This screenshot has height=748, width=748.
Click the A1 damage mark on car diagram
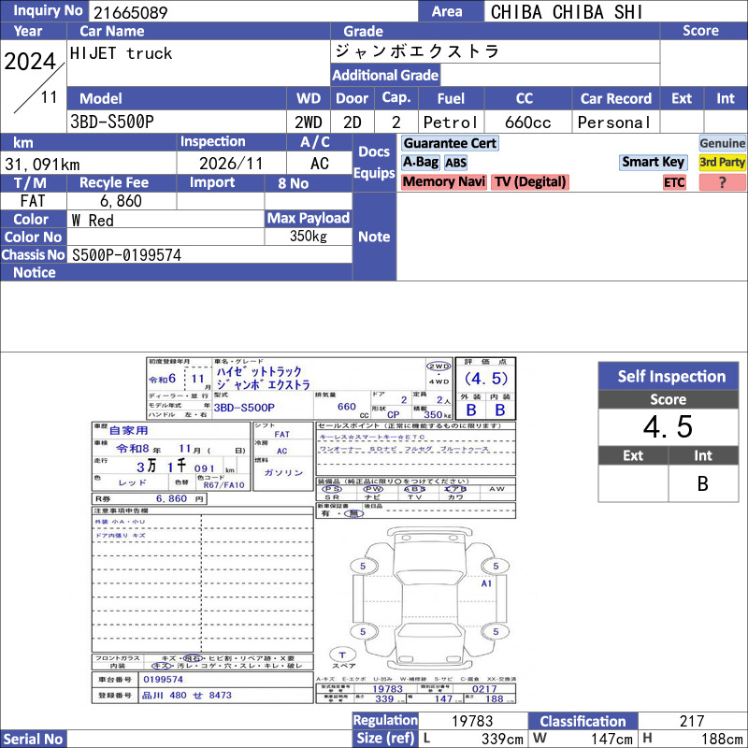pos(486,583)
